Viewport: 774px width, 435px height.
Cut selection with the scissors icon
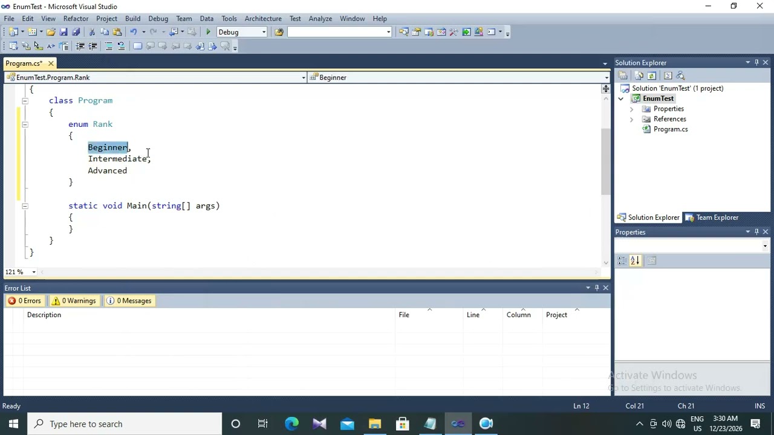point(92,32)
